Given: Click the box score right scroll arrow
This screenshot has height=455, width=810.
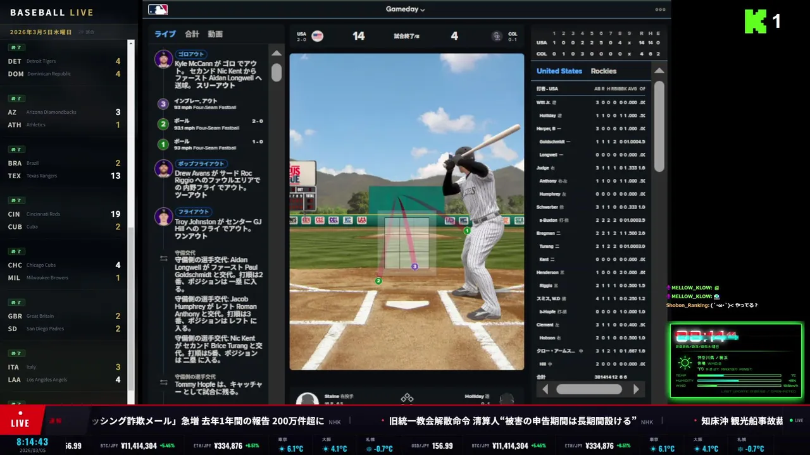Looking at the screenshot, I should (x=637, y=389).
